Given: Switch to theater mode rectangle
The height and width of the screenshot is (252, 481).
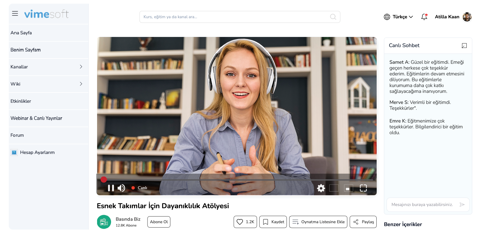Looking at the screenshot, I should (x=334, y=188).
